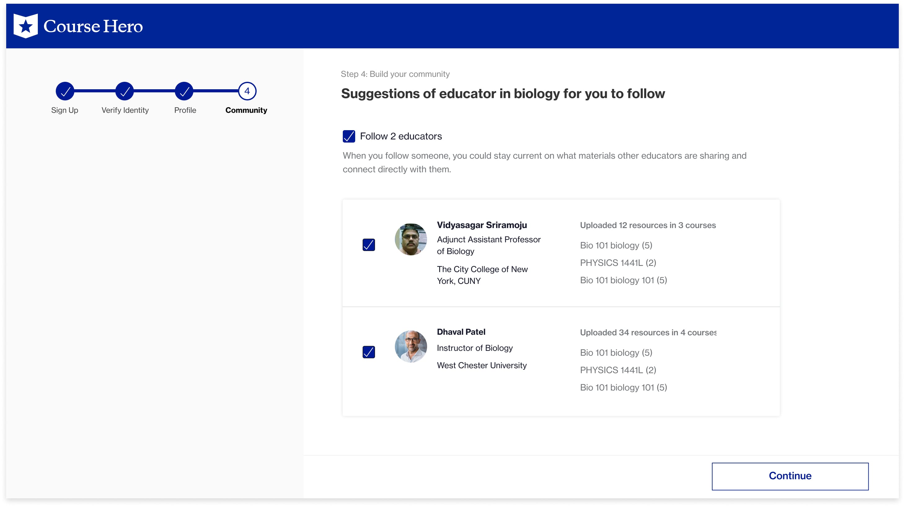Click Bio 101 biology (5) under Dhaval Patel

pyautogui.click(x=616, y=352)
